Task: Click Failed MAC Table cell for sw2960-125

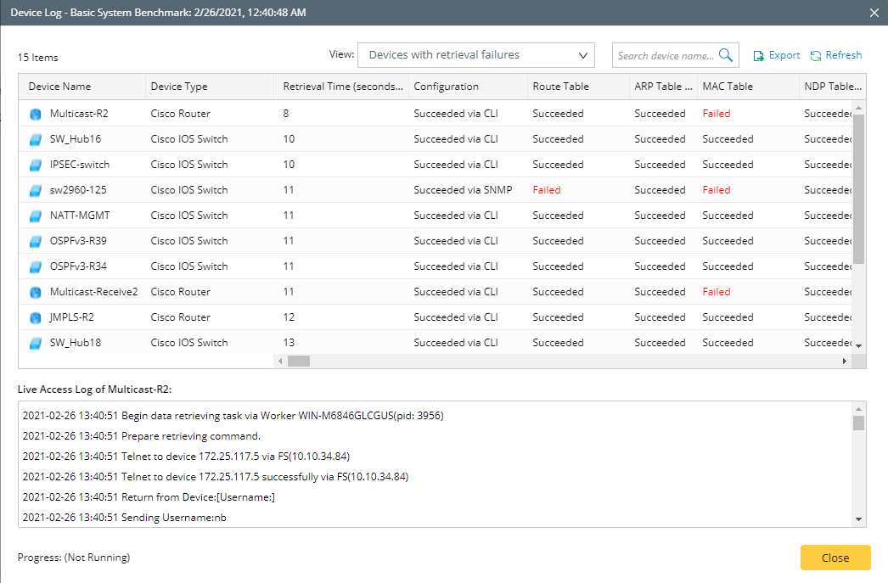Action: coord(717,189)
